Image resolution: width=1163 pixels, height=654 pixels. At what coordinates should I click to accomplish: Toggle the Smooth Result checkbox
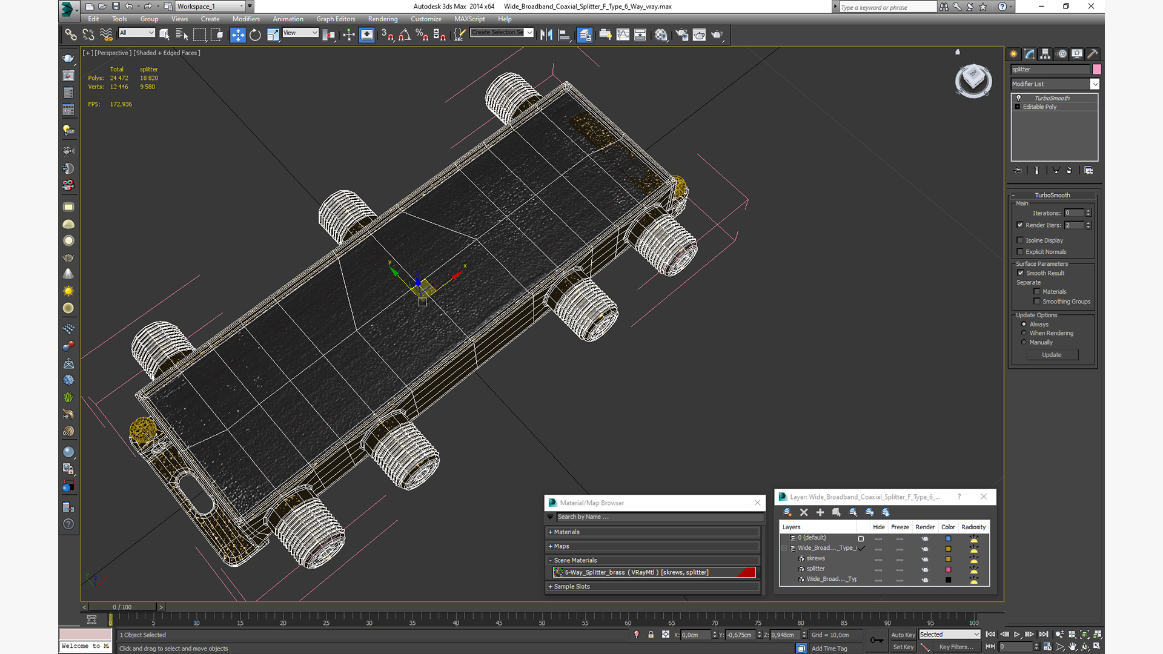click(x=1021, y=273)
